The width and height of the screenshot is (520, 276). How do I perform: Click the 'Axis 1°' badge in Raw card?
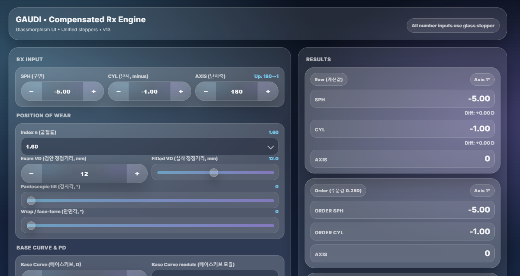pos(482,80)
